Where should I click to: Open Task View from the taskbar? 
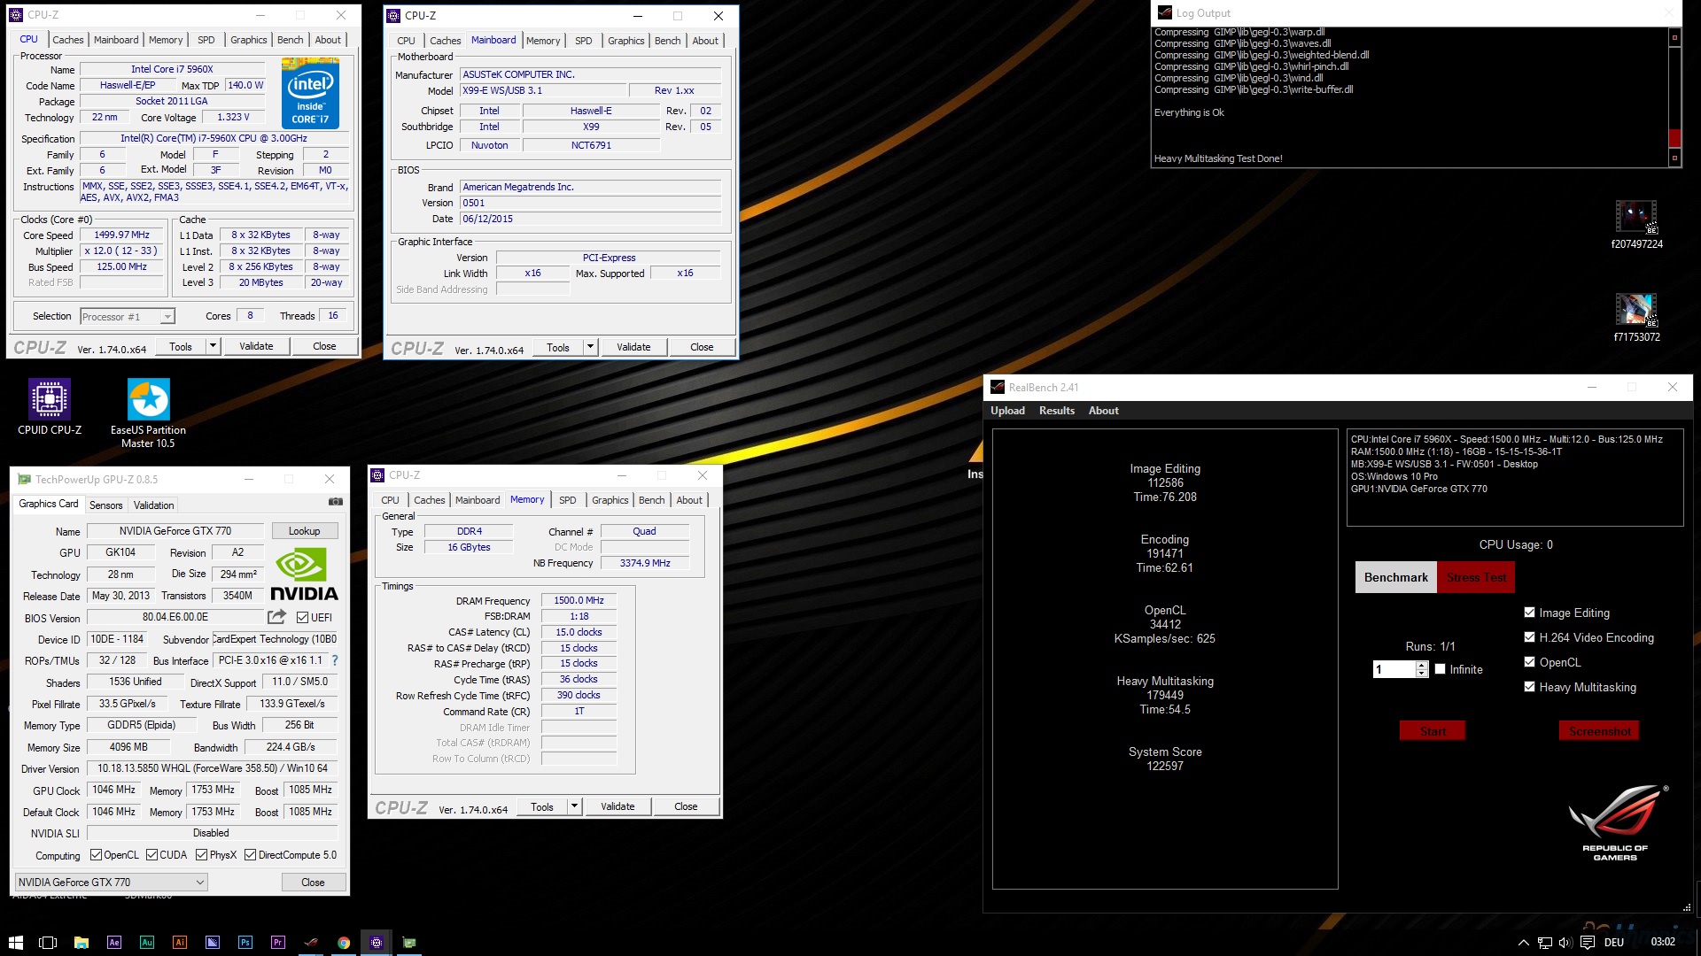[x=48, y=942]
